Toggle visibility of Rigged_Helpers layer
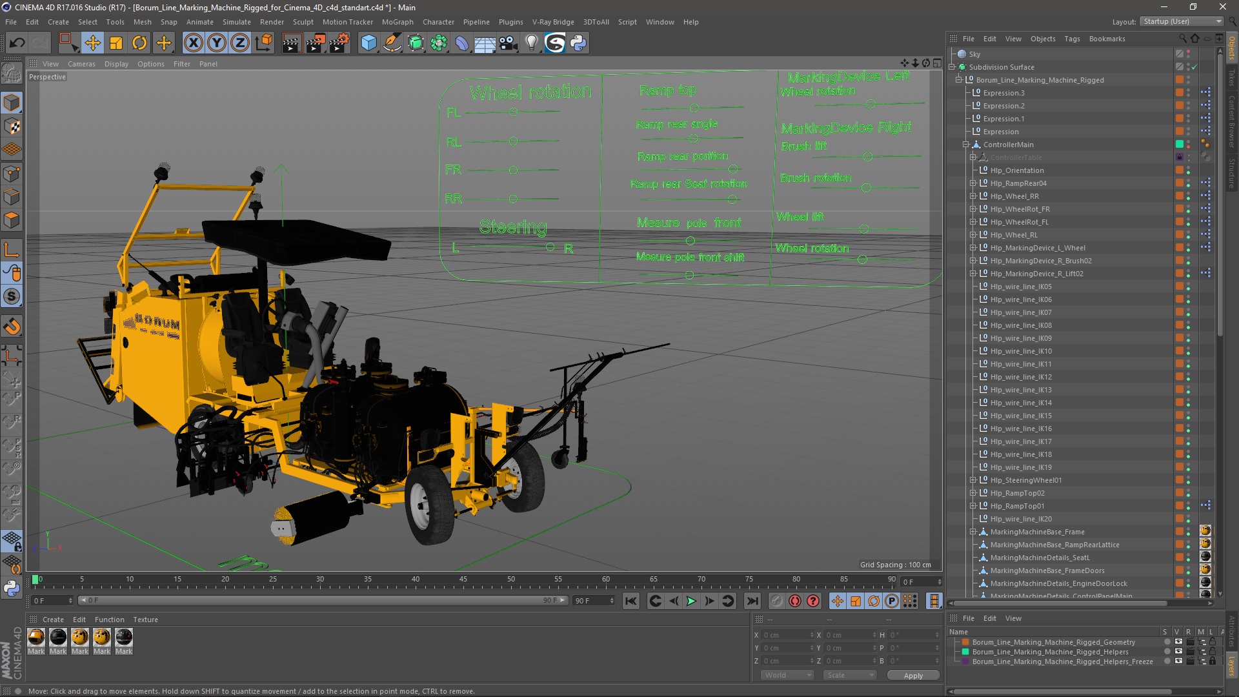The height and width of the screenshot is (697, 1239). (x=1178, y=652)
